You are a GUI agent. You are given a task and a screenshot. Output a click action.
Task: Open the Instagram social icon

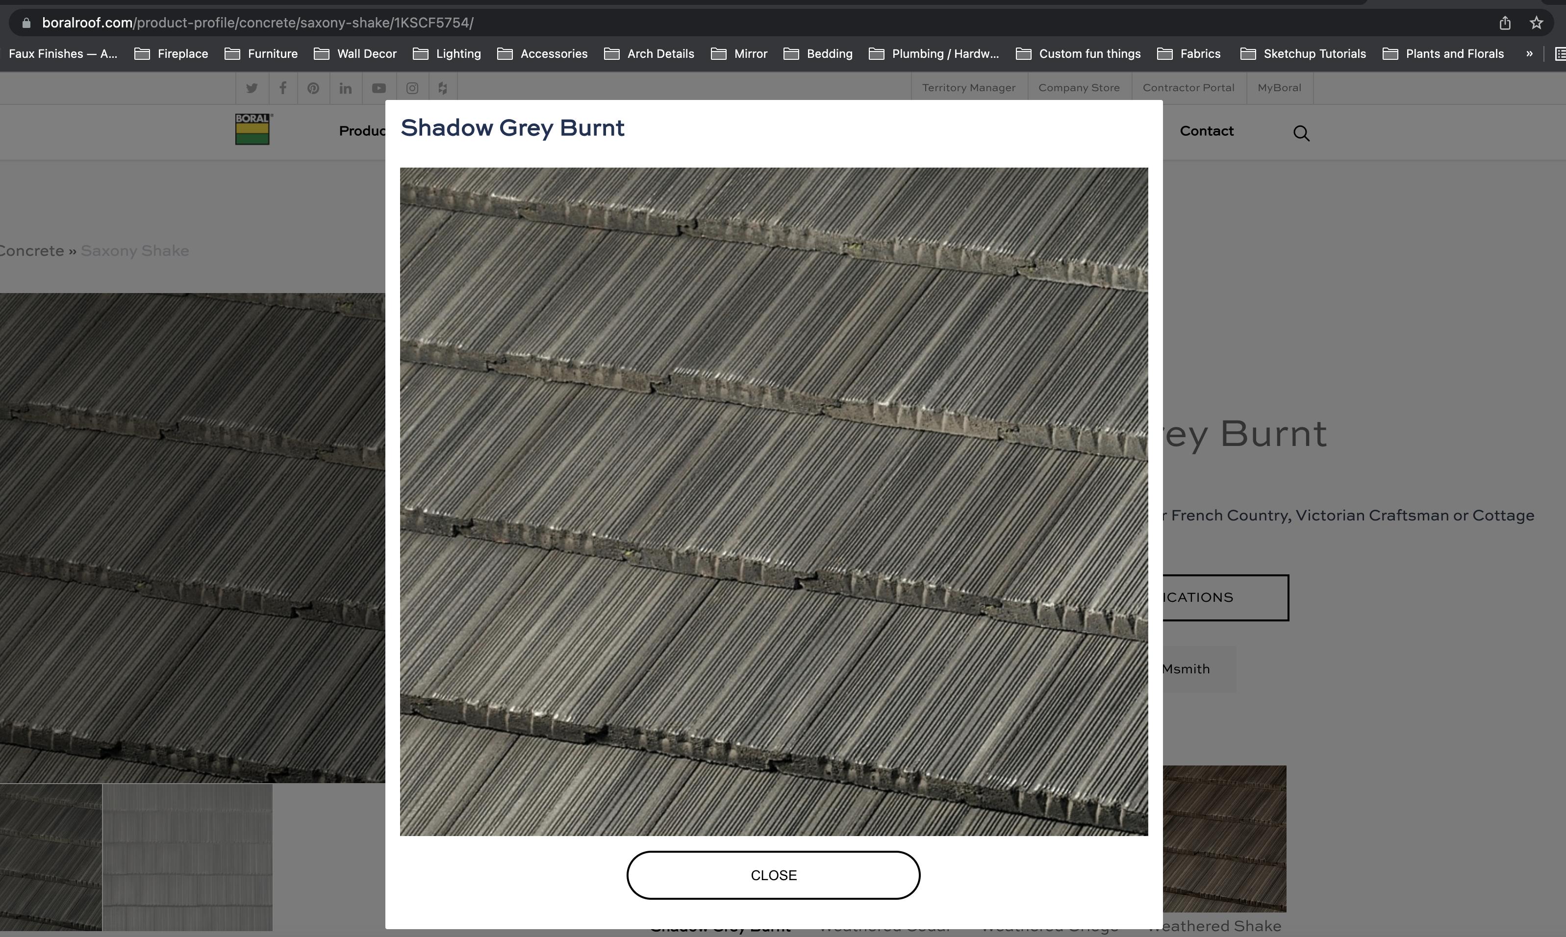pyautogui.click(x=412, y=88)
